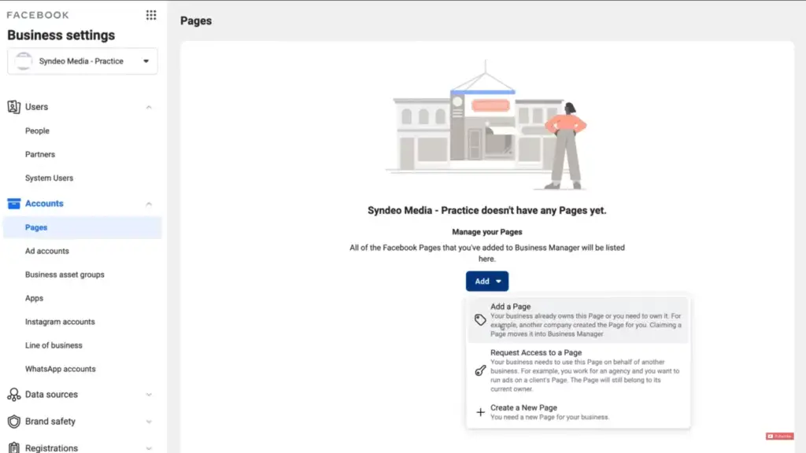
Task: Open Apps in the Accounts list
Action: click(x=34, y=298)
